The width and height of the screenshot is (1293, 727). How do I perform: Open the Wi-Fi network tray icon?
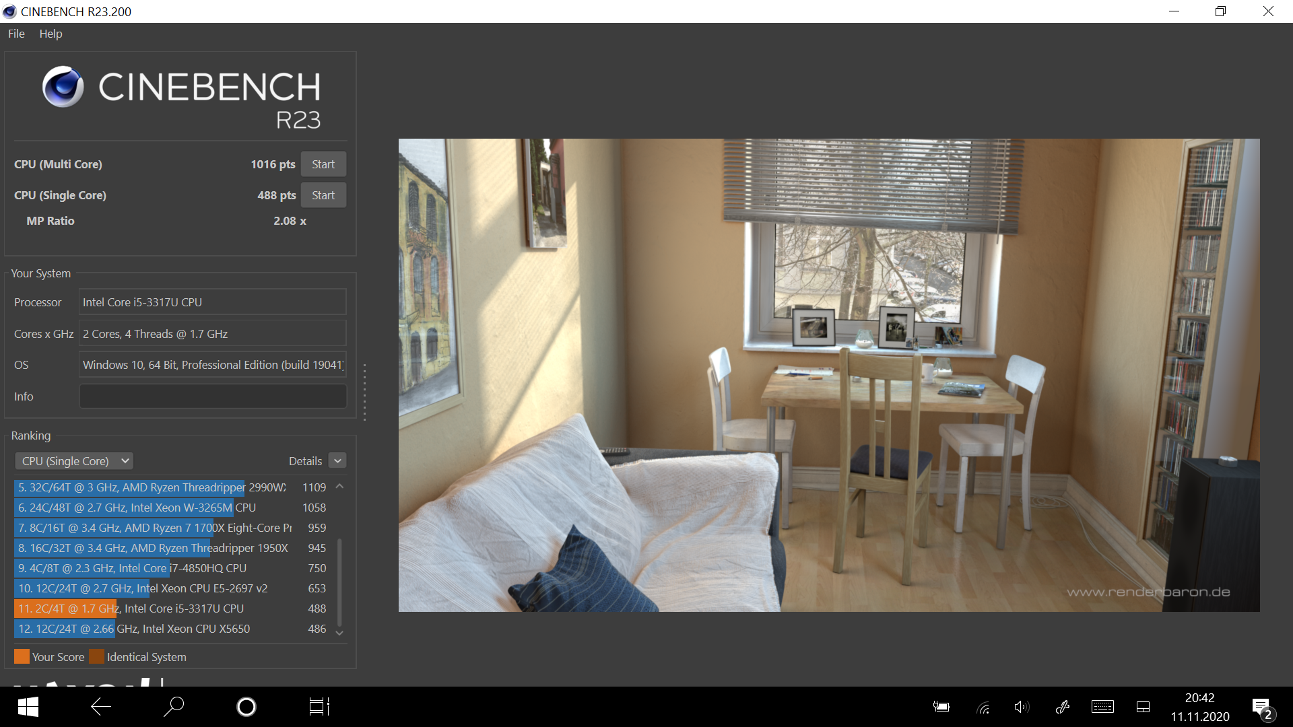(x=983, y=707)
